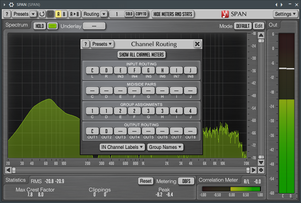
Task: Open the DEFAULT mode selector
Action: tap(243, 26)
